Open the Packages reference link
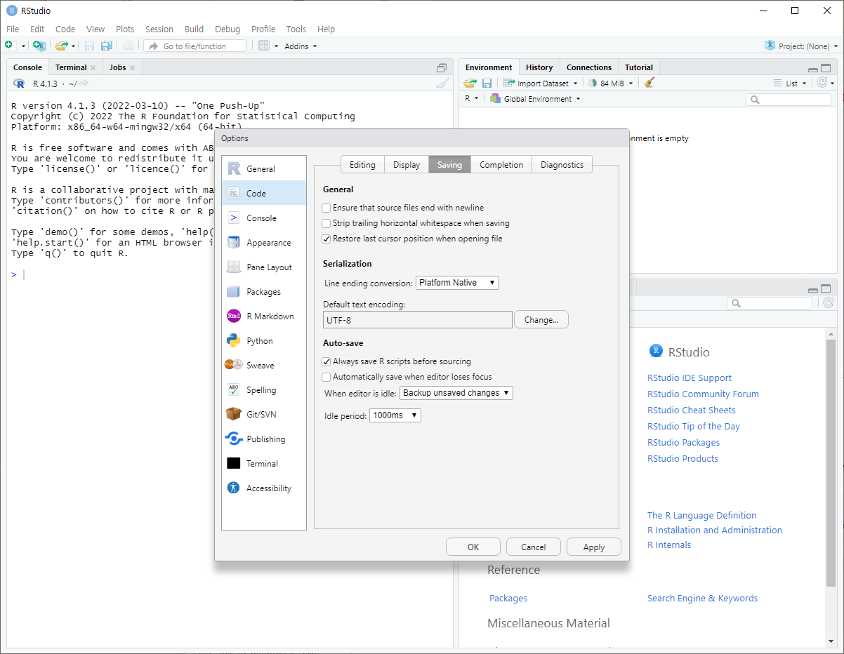The width and height of the screenshot is (844, 654). tap(508, 599)
